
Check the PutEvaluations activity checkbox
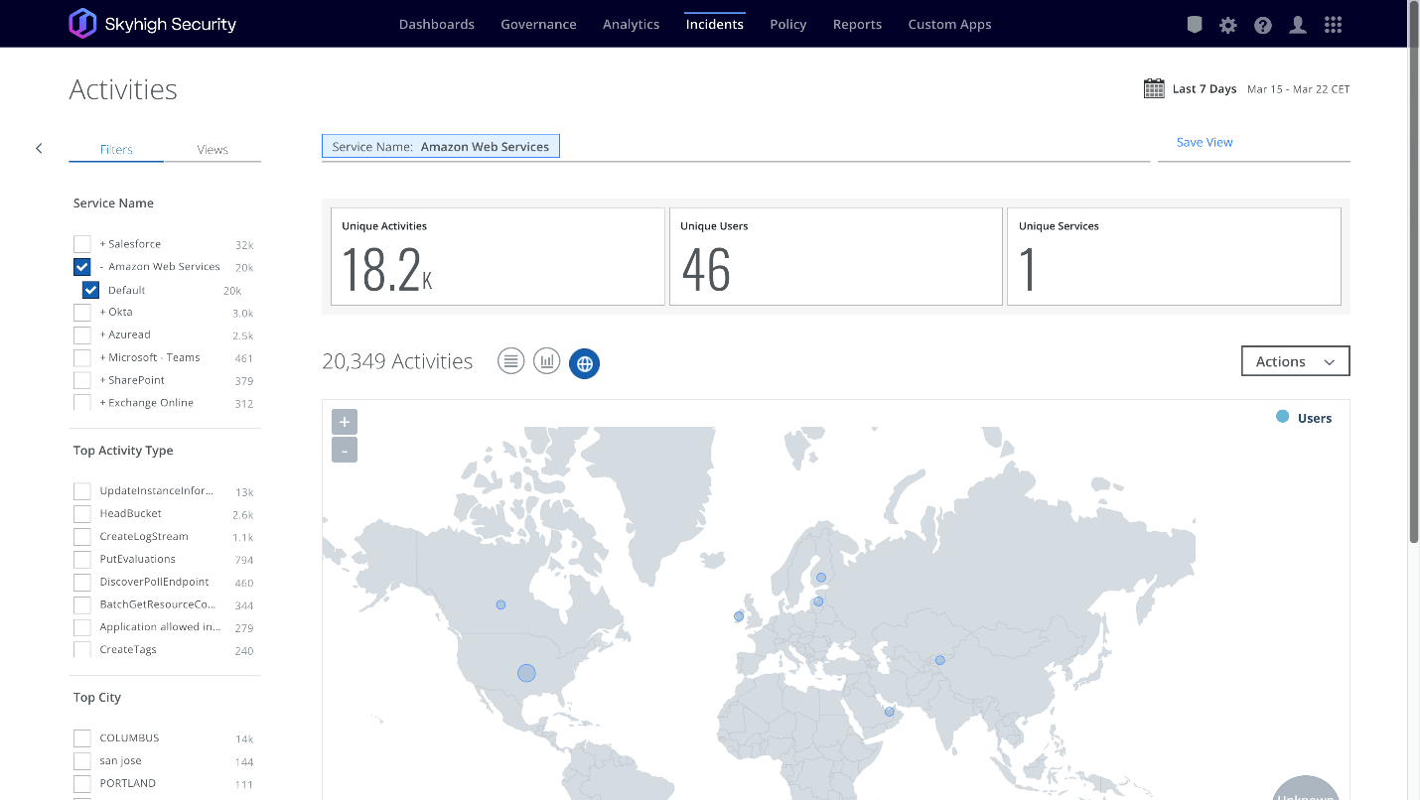pyautogui.click(x=82, y=560)
